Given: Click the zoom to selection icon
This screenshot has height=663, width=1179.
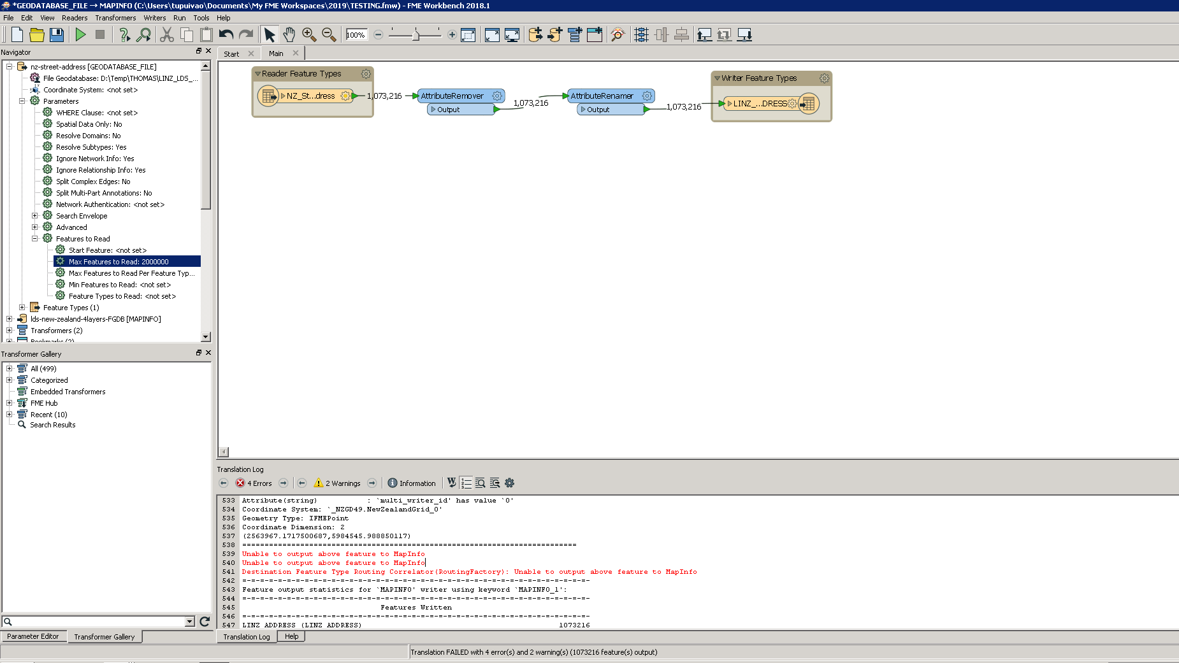Looking at the screenshot, I should point(468,34).
